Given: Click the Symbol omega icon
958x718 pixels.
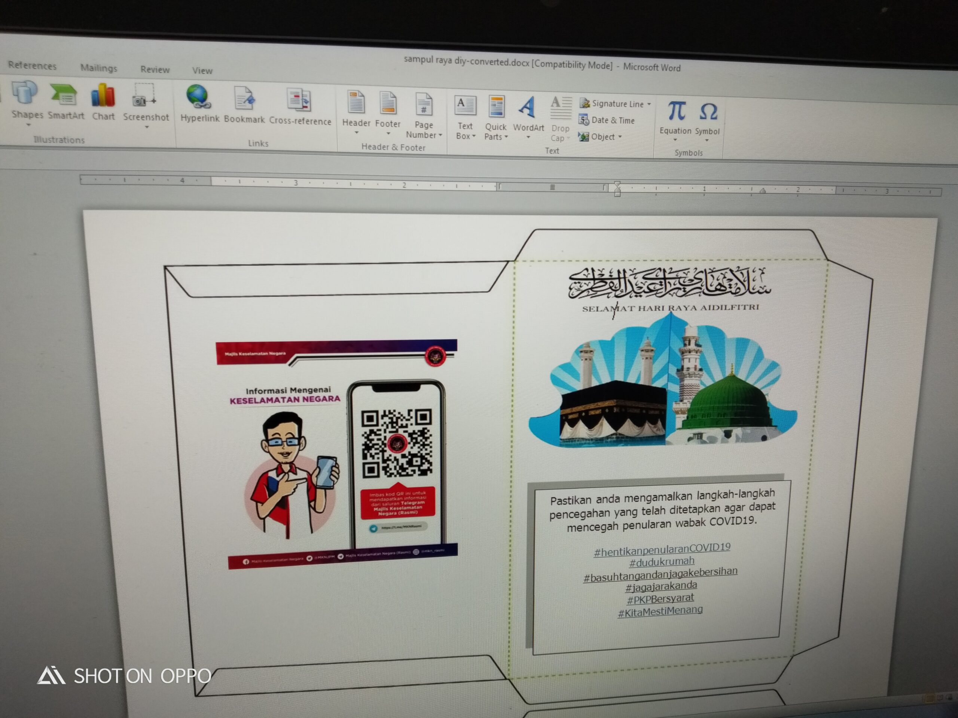Looking at the screenshot, I should click(708, 113).
